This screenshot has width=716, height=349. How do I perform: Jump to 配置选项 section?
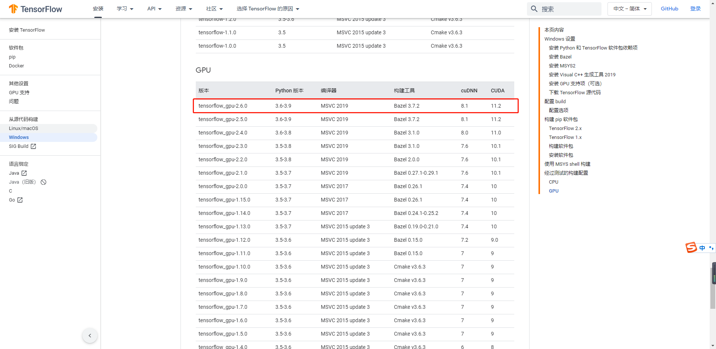coord(558,111)
